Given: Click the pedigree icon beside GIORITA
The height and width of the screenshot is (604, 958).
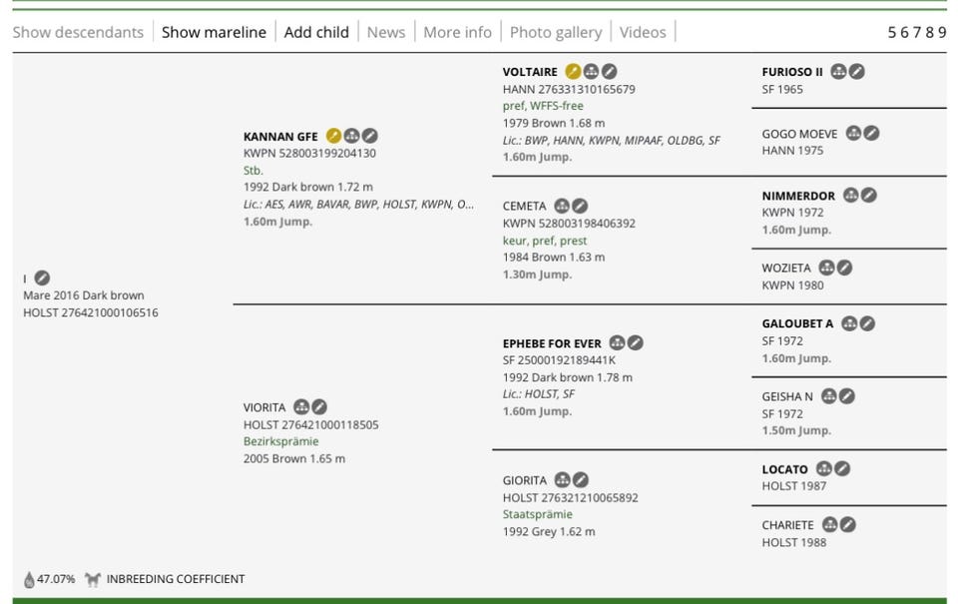Looking at the screenshot, I should [562, 480].
